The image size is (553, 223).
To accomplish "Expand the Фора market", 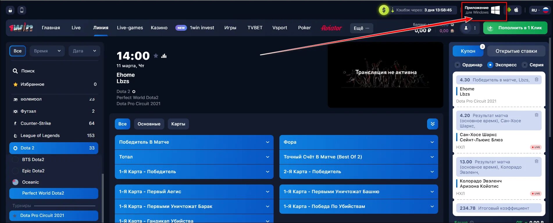I will 359,142.
